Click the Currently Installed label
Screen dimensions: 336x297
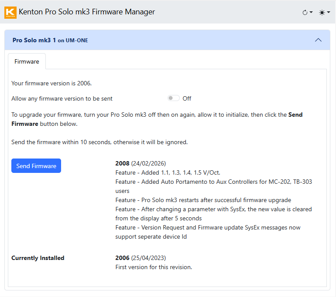point(38,258)
